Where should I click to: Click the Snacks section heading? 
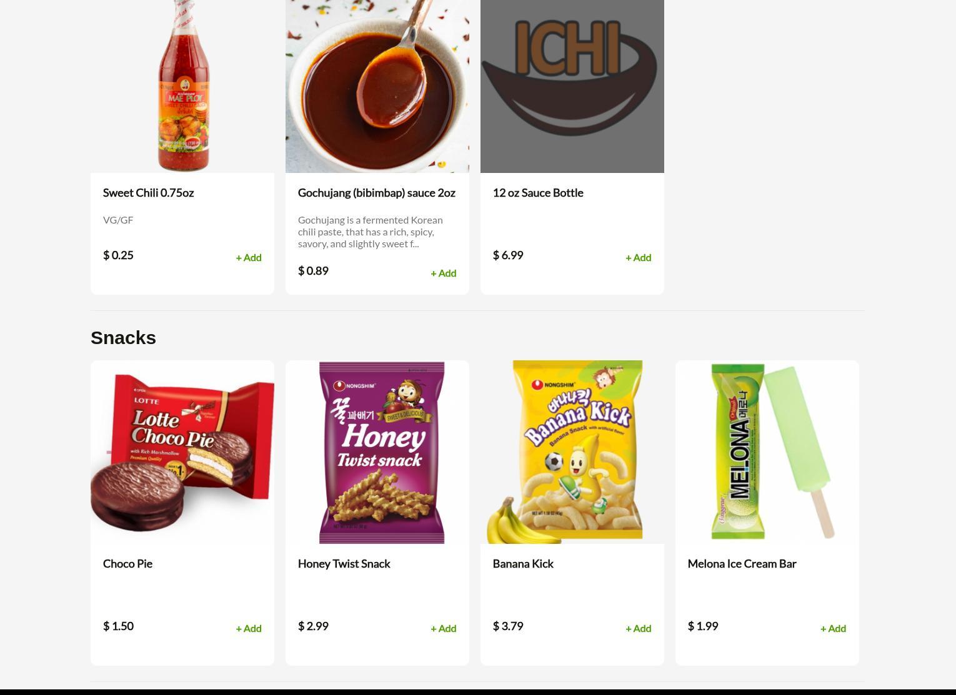coord(123,338)
